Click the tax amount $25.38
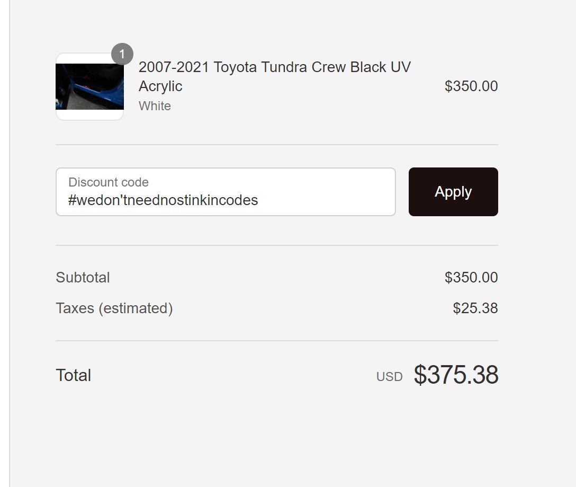The height and width of the screenshot is (487, 576). pyautogui.click(x=475, y=308)
